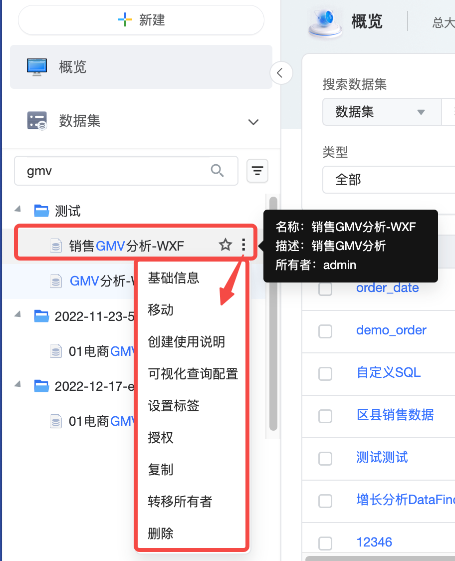This screenshot has width=455, height=561.
Task: Open the 数据集 search type dropdown
Action: 382,112
